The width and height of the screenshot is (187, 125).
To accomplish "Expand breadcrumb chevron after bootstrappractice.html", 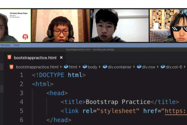I will (61, 67).
